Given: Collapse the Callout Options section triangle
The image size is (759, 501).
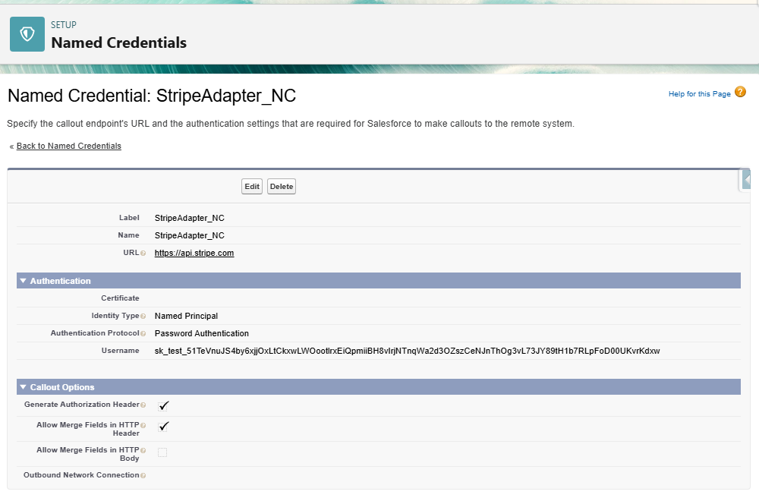Looking at the screenshot, I should point(23,387).
